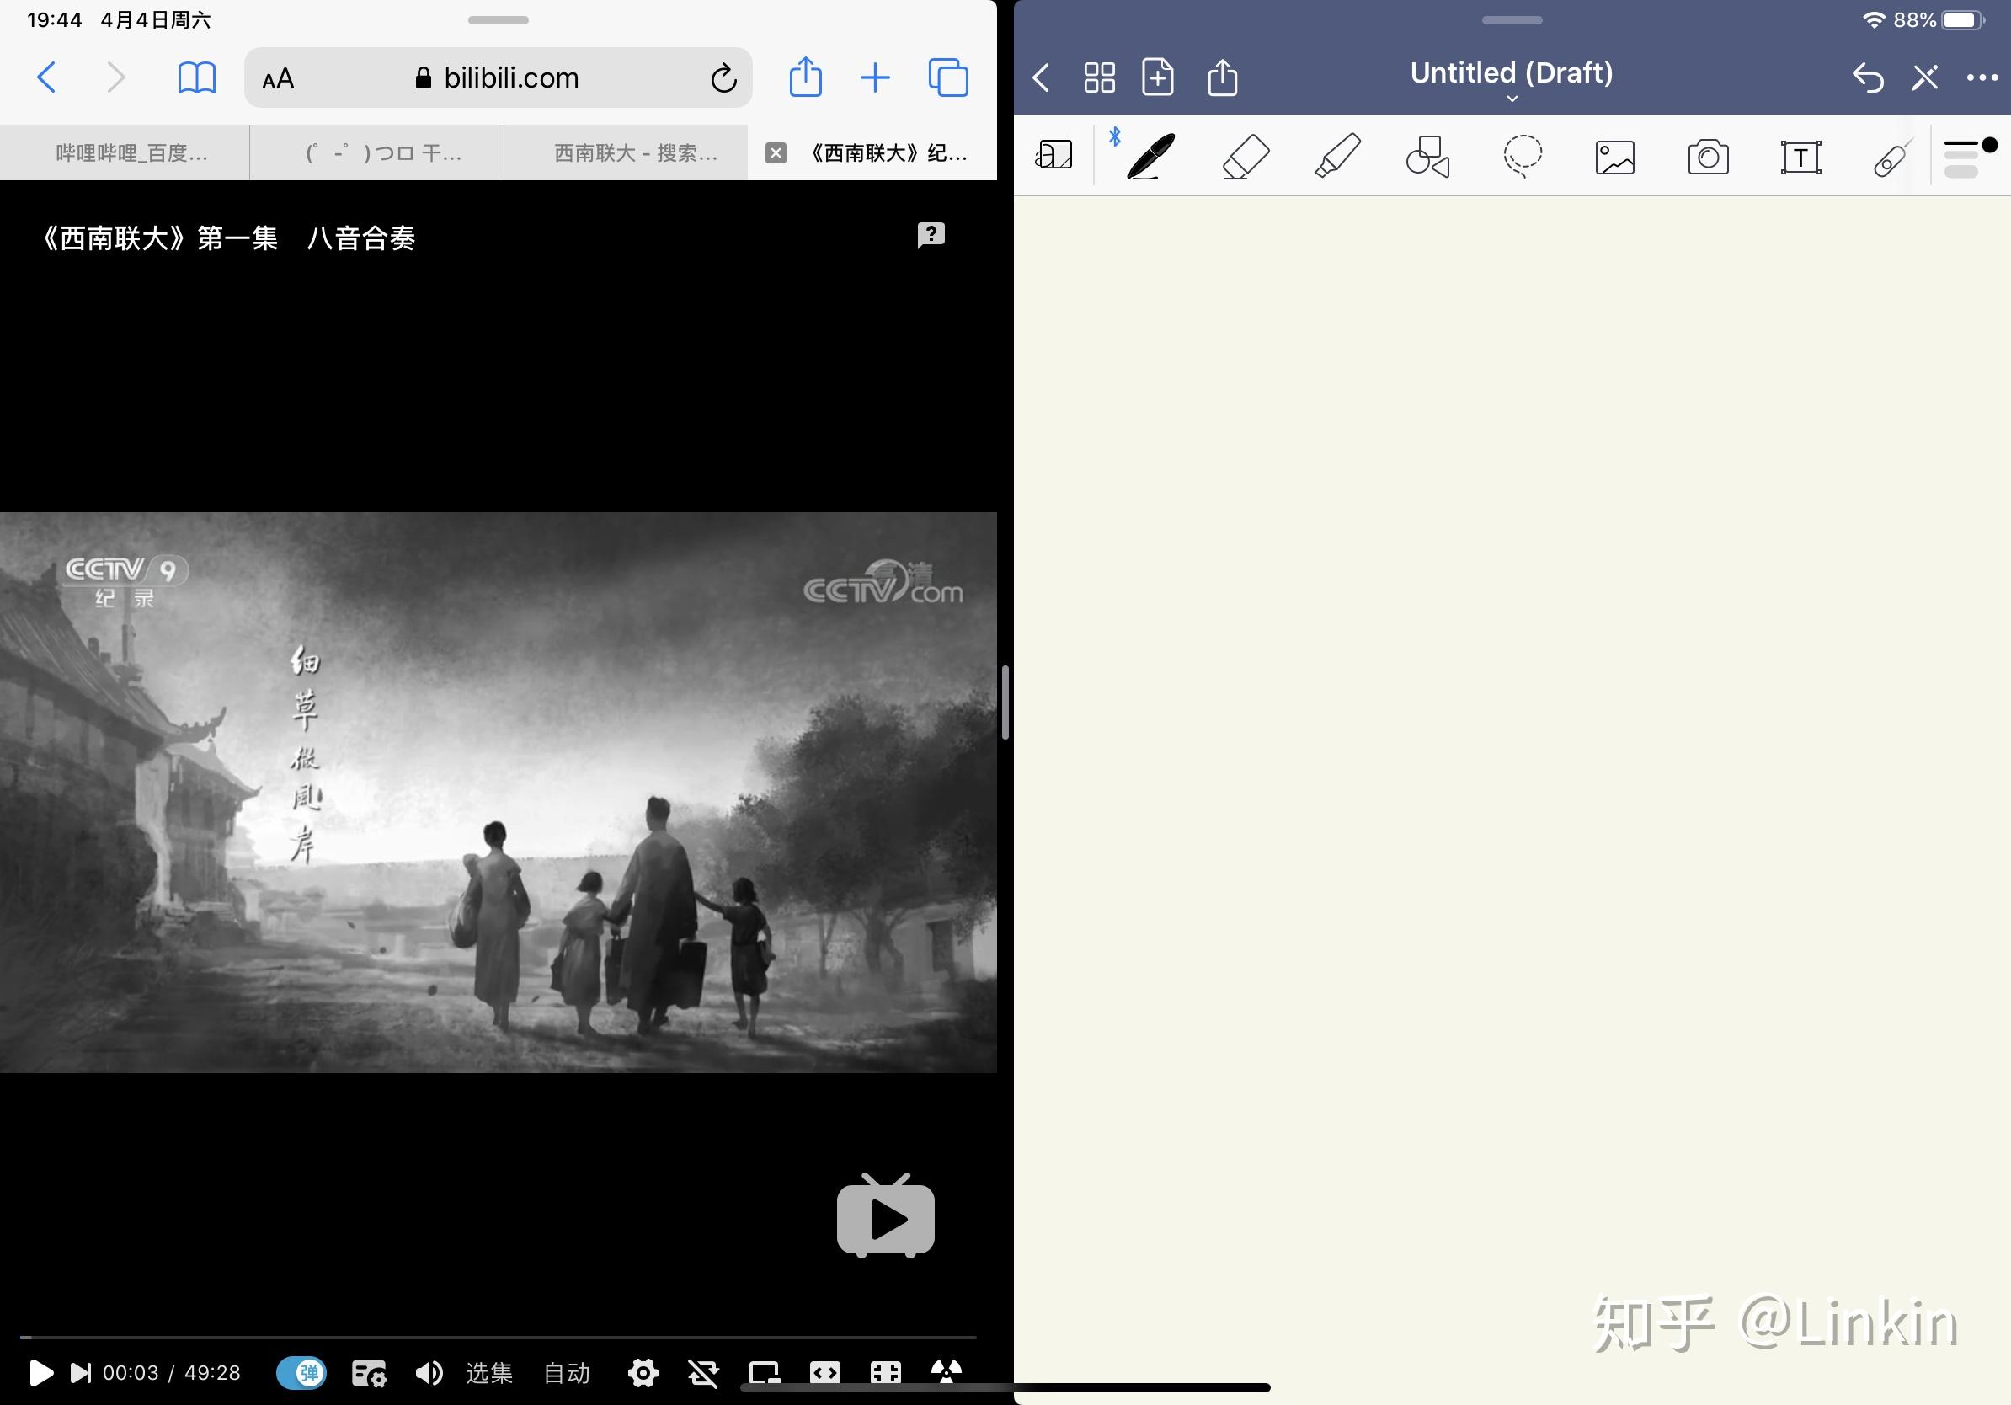Tap the video frame to pause
This screenshot has height=1405, width=2011.
pyautogui.click(x=498, y=792)
